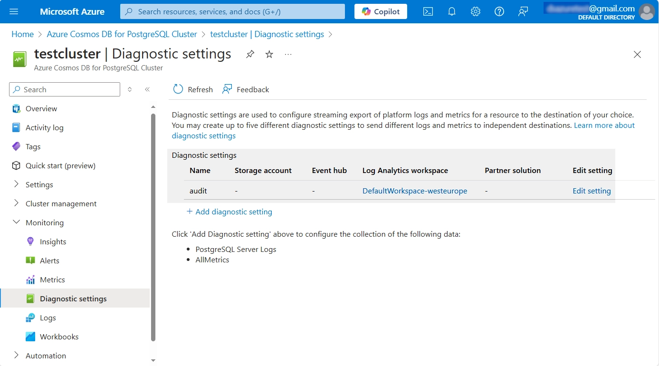Click the Partner solution column header

point(513,170)
